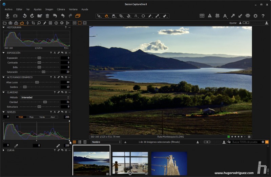
Task: Switch browser to list view
Action: pos(80,142)
